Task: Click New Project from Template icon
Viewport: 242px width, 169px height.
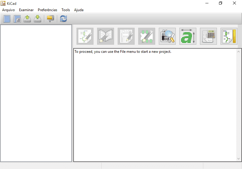Action: coord(17,19)
